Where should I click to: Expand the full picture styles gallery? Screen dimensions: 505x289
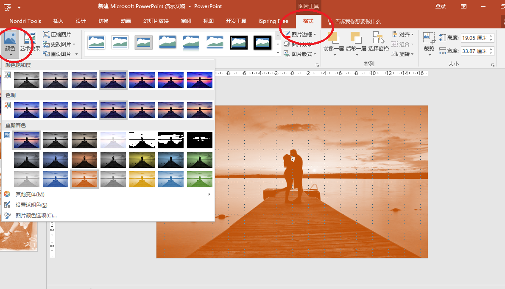point(278,52)
